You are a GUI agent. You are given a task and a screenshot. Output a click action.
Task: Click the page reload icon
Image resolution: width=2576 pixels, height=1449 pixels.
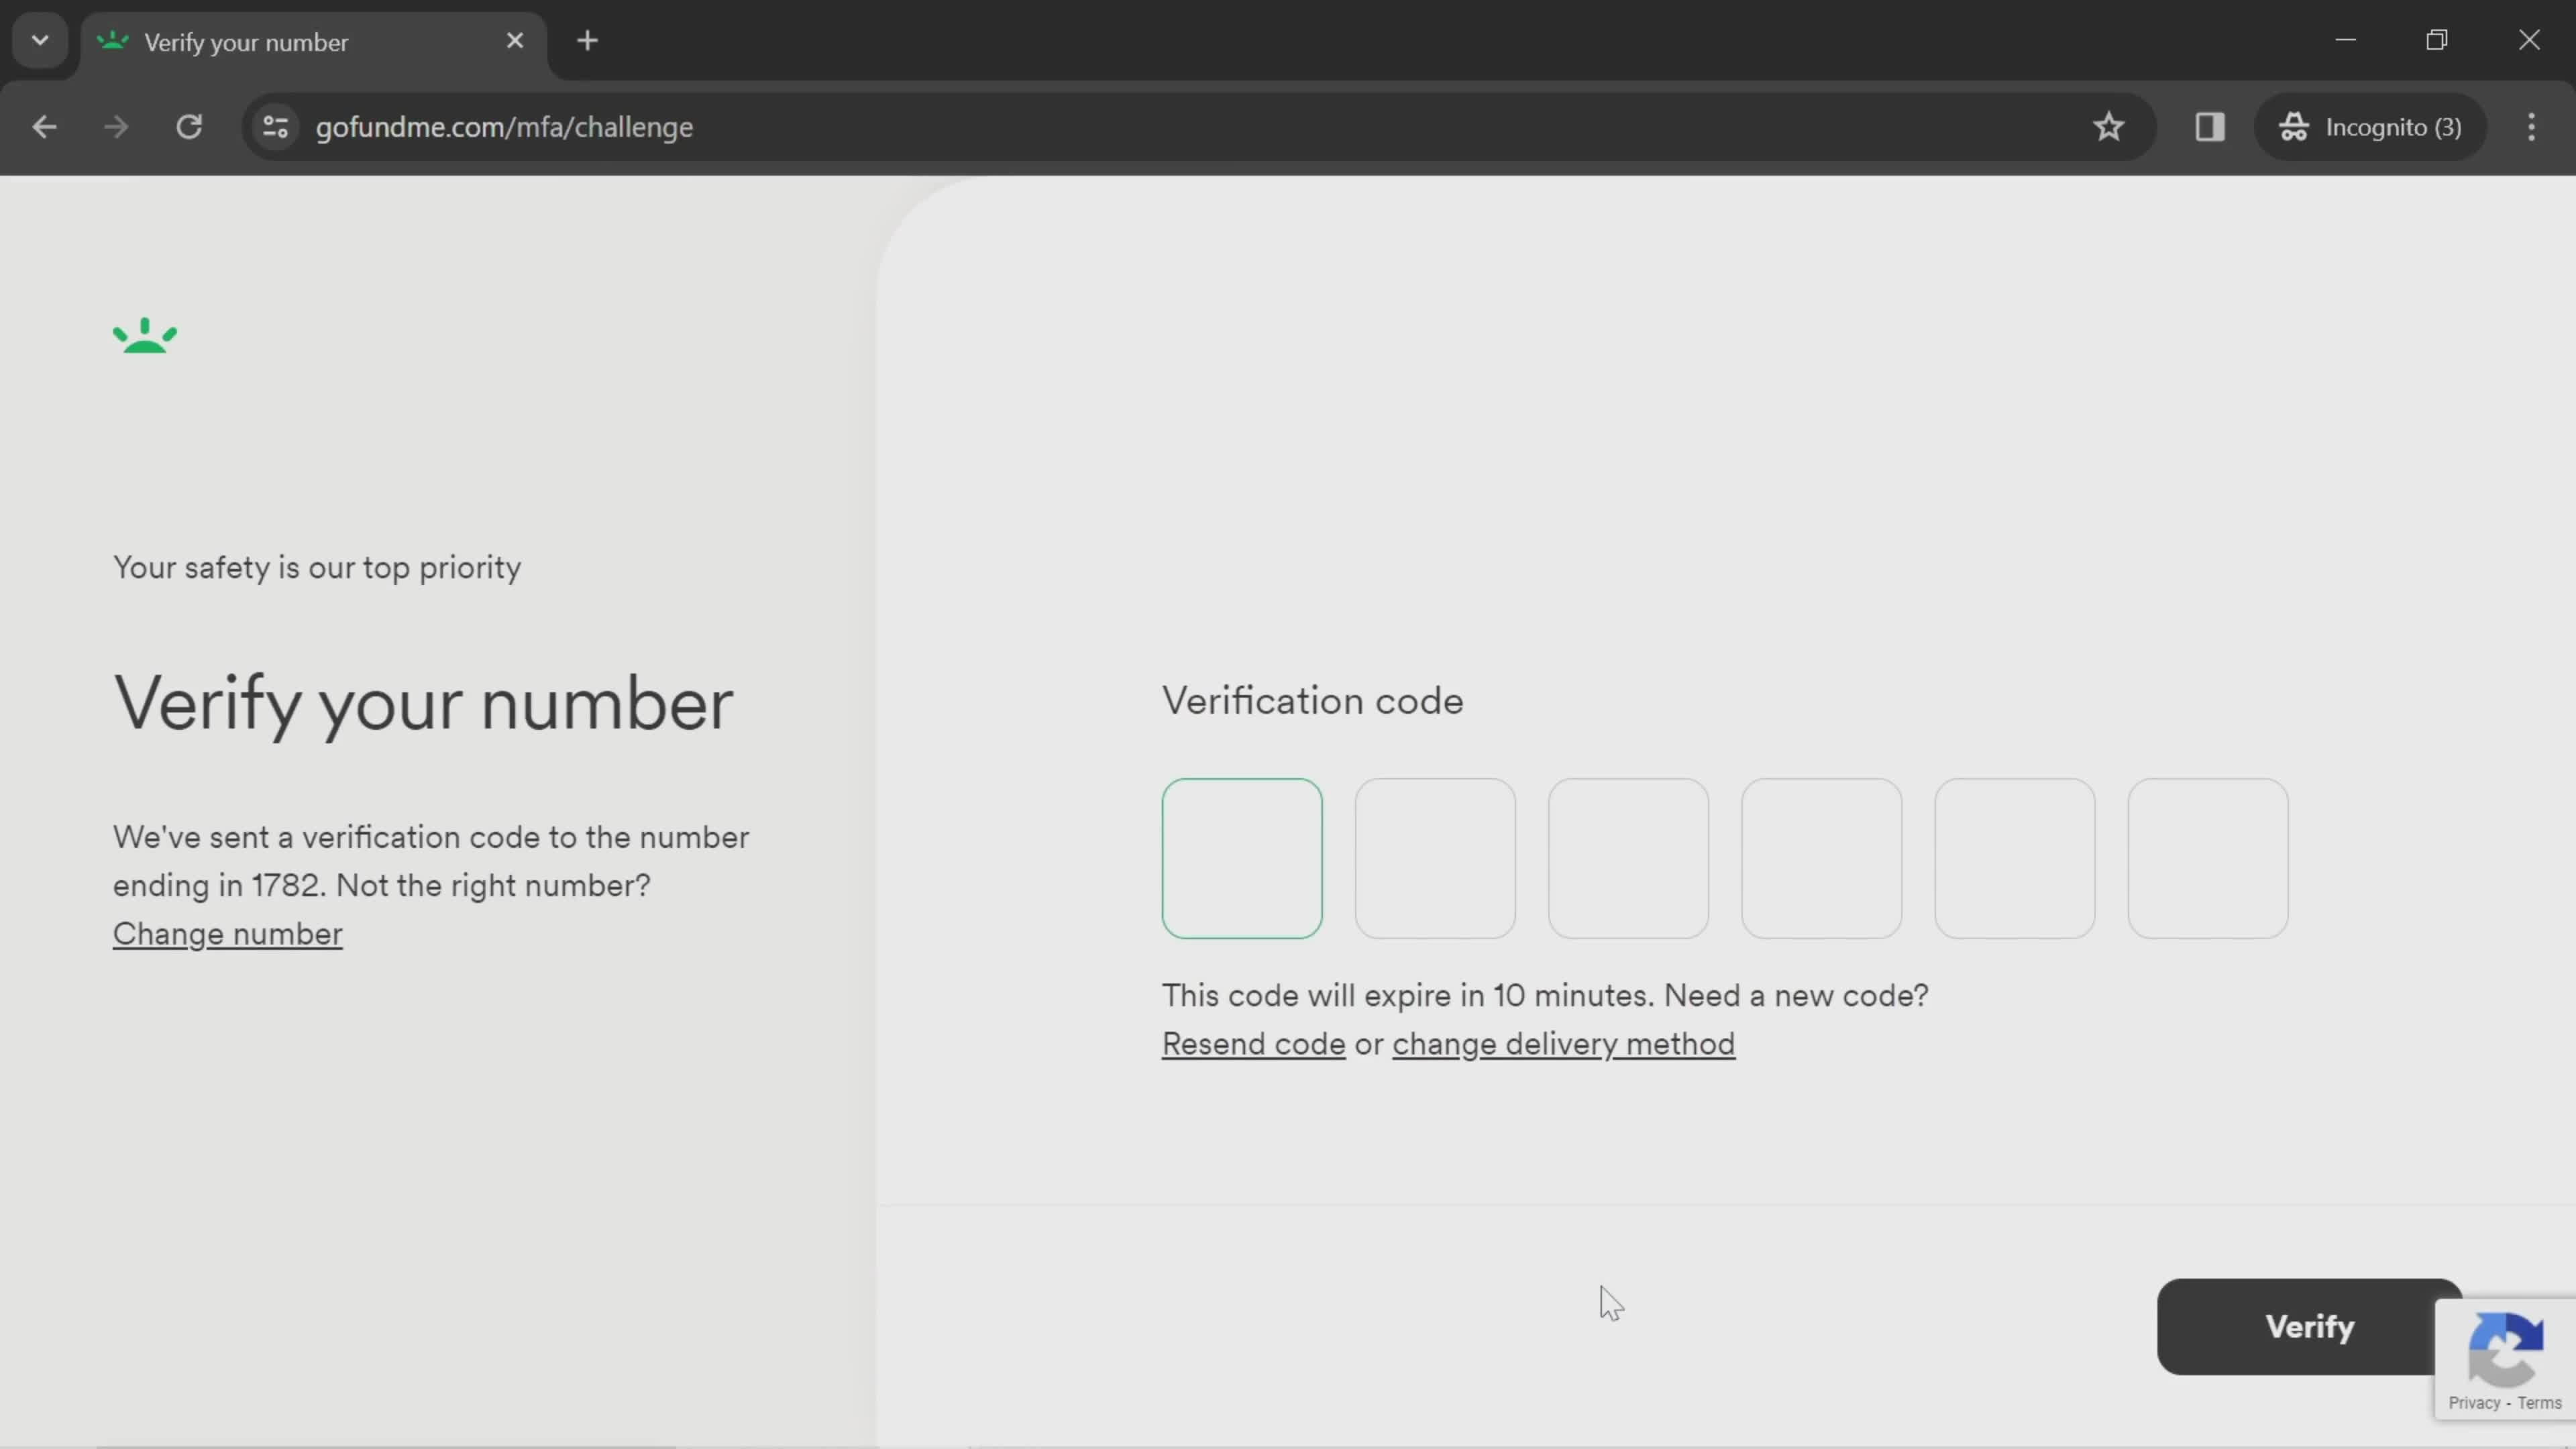[x=189, y=125]
